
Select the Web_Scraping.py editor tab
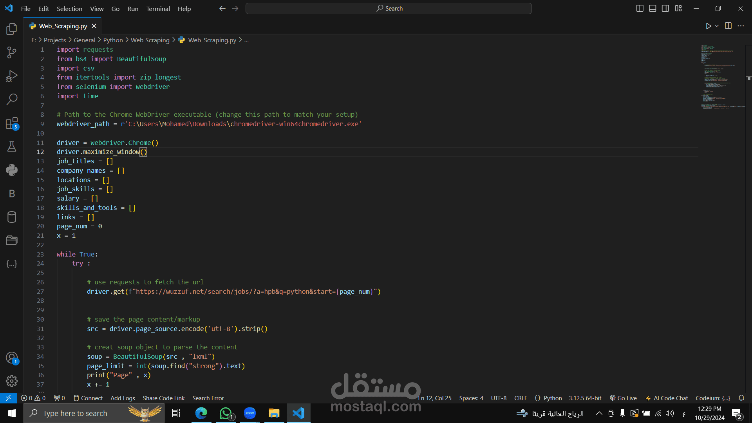coord(63,26)
